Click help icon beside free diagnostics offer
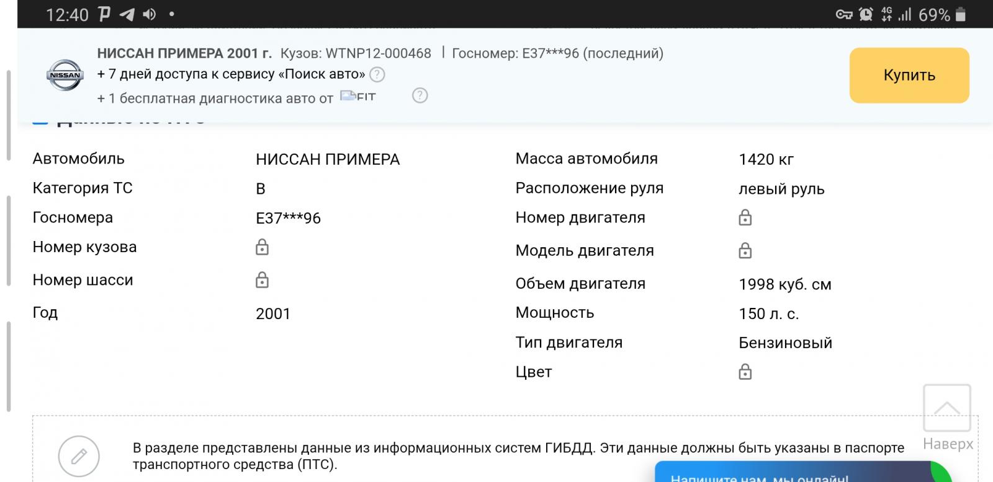The image size is (993, 482). coord(420,95)
